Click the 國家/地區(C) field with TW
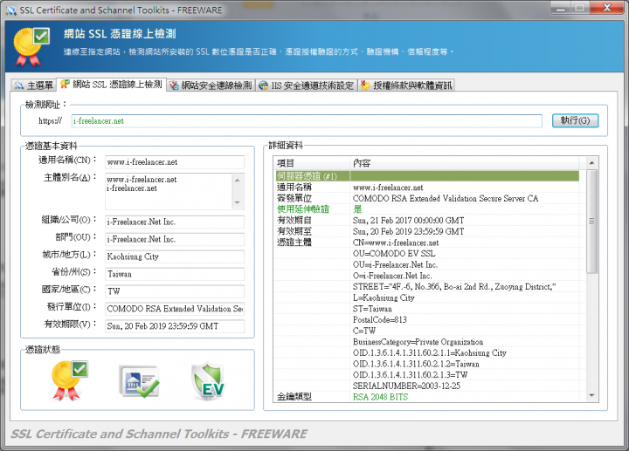The image size is (629, 451). (175, 291)
